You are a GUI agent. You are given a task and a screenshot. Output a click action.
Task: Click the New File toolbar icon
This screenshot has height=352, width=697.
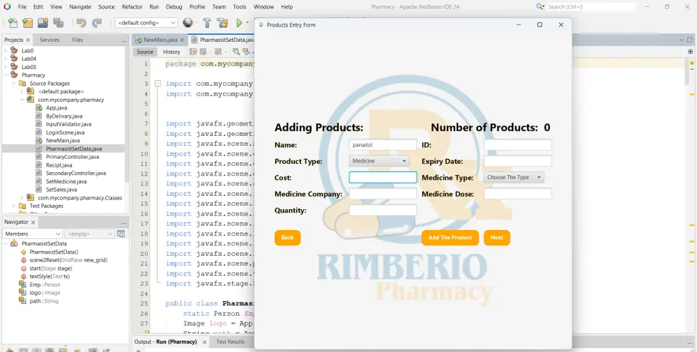coord(13,23)
